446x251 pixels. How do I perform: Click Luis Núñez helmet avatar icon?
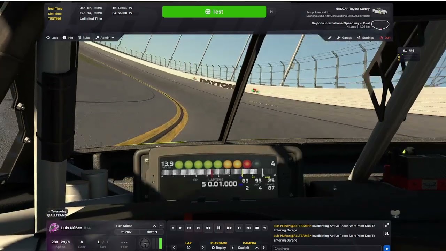pyautogui.click(x=54, y=228)
